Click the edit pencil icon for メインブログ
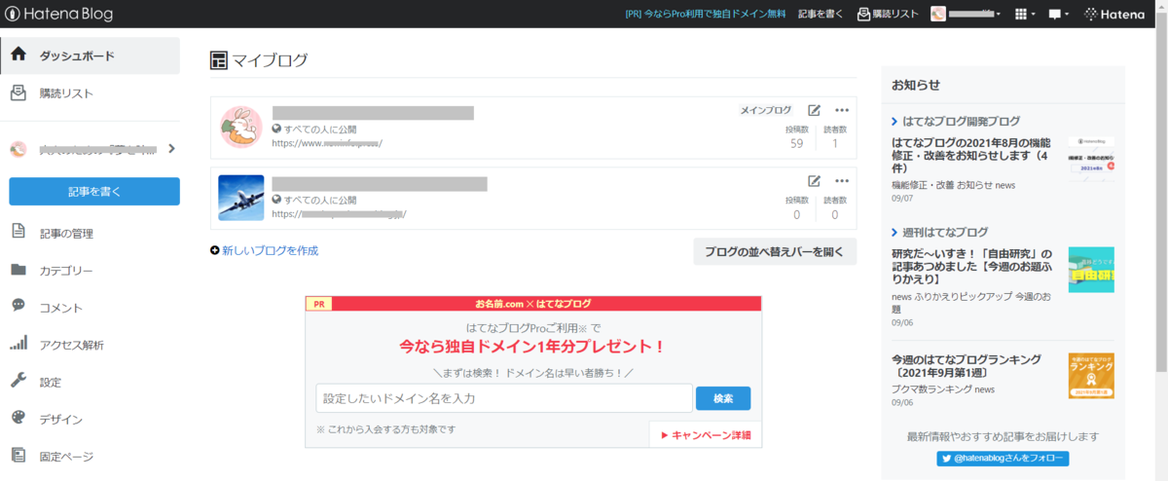1168x481 pixels. coord(814,110)
